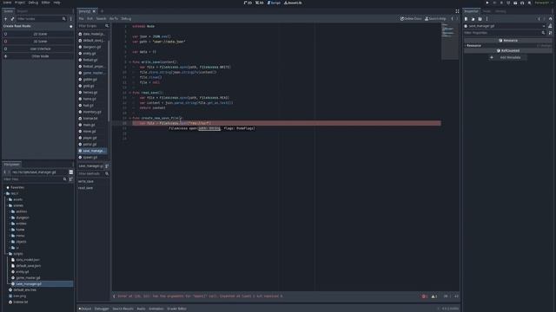The image size is (556, 312).
Task: Open Search Help
Action: (435, 19)
